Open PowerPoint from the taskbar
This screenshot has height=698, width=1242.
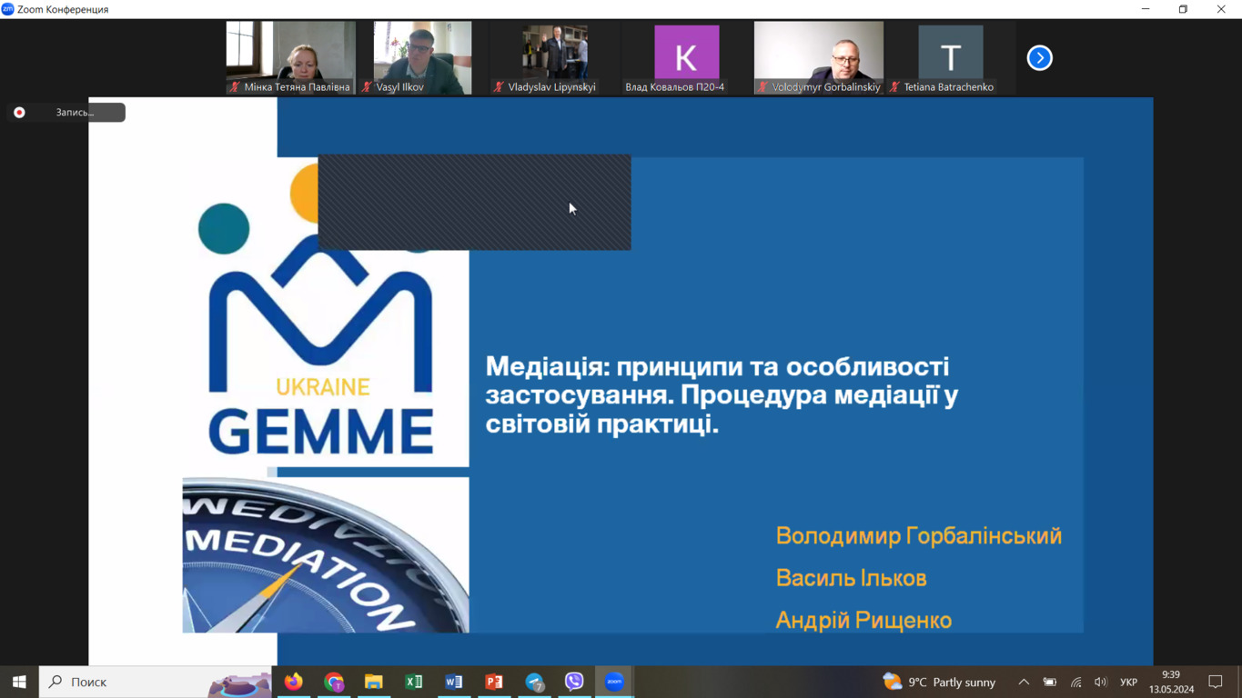pos(494,682)
